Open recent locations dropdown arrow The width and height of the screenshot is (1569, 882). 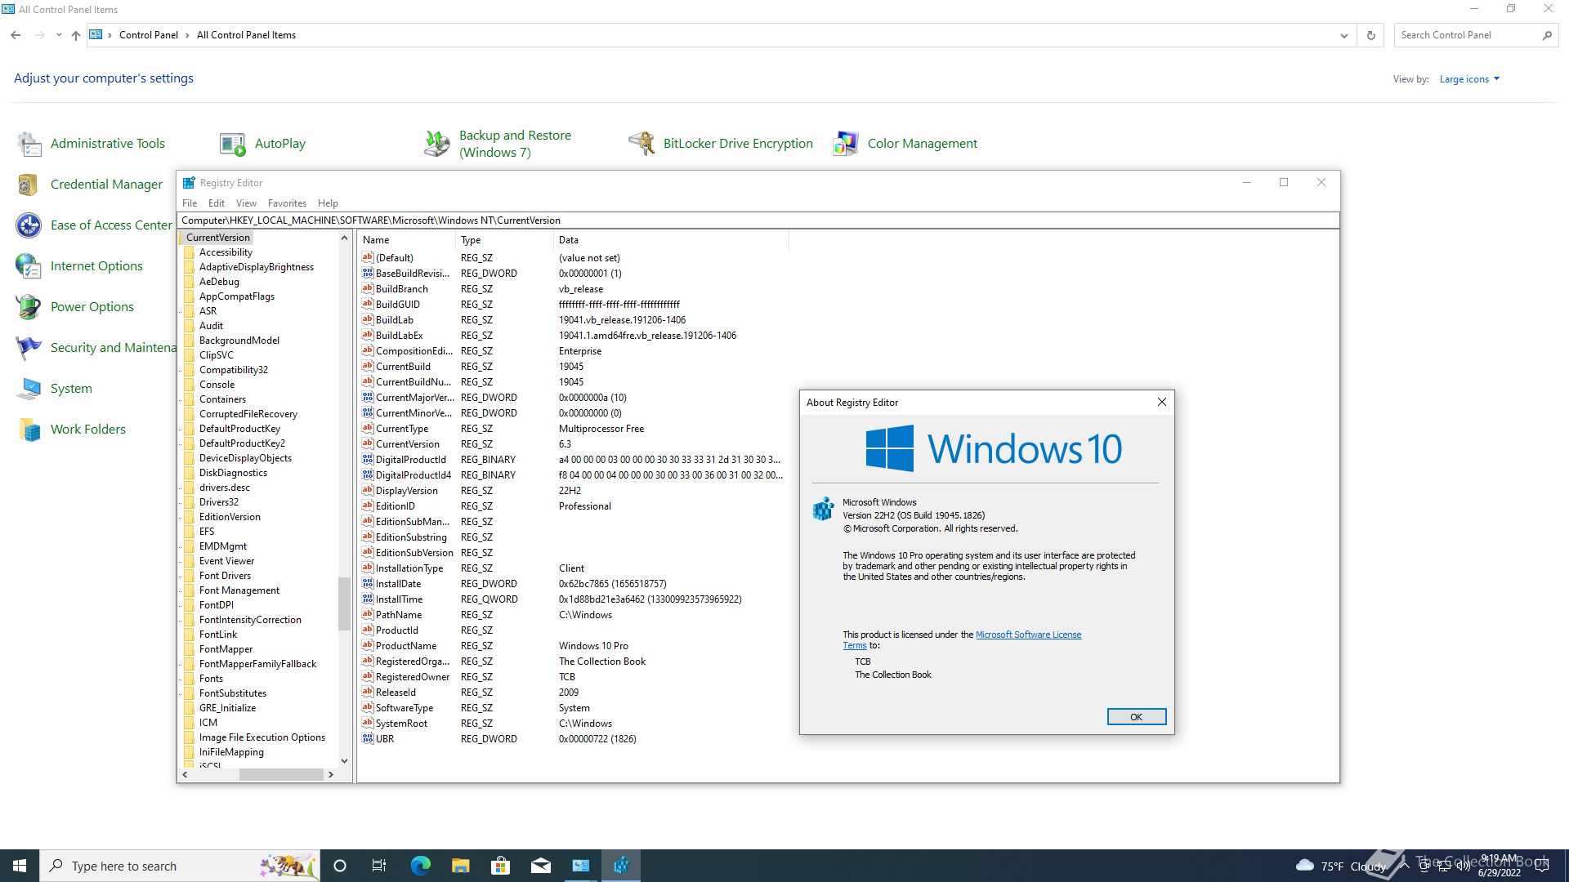(x=59, y=35)
